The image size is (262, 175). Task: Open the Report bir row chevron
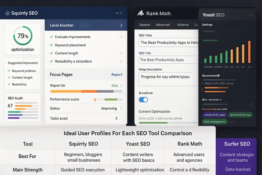coord(121,85)
